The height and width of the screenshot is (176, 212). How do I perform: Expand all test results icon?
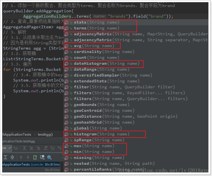tap(5, 157)
